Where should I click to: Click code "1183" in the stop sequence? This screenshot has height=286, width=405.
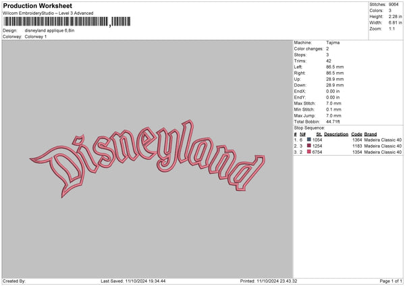point(357,146)
